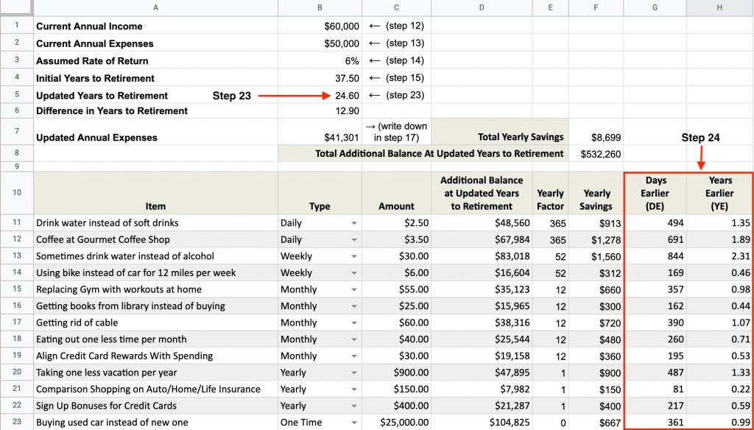Click the Current Annual Income value $60,000
The image size is (754, 430).
point(342,26)
